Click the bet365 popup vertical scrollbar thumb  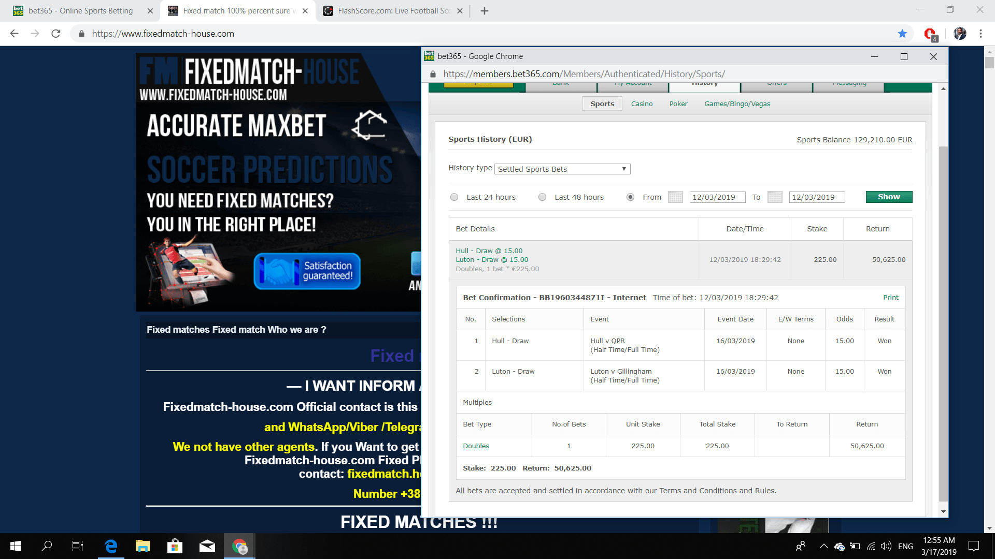pyautogui.click(x=943, y=323)
